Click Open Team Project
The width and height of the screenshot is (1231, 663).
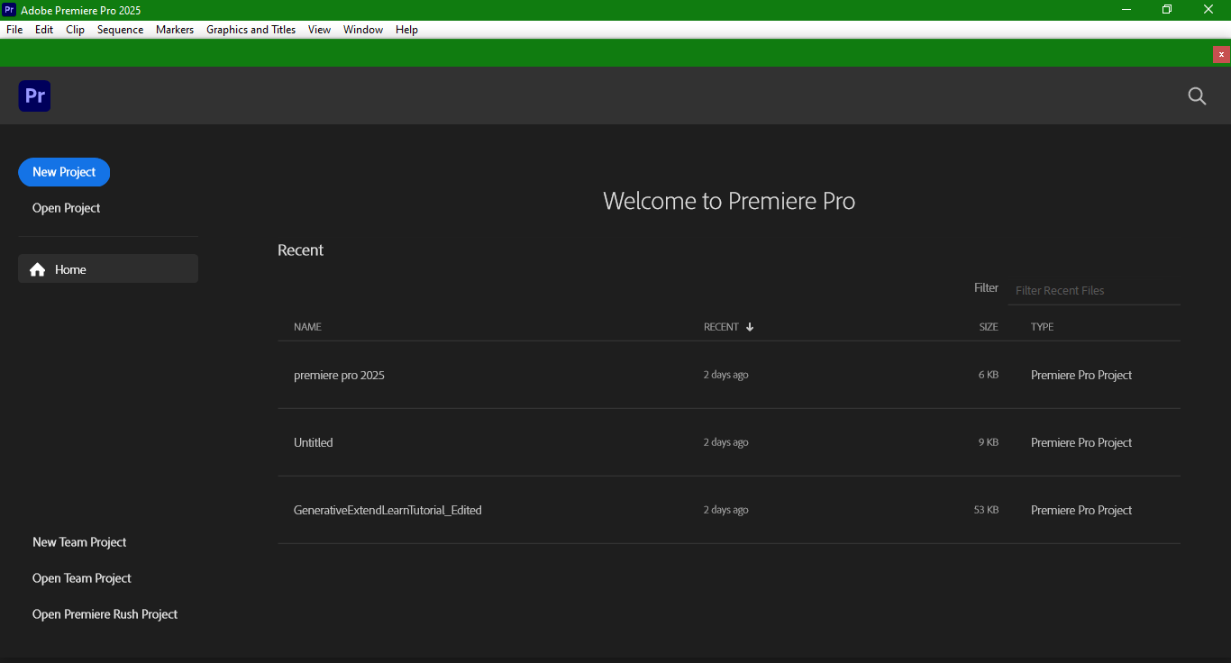click(82, 578)
